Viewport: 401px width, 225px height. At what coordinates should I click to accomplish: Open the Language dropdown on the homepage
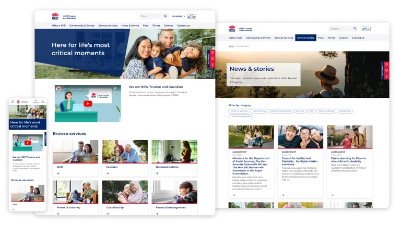point(179,16)
